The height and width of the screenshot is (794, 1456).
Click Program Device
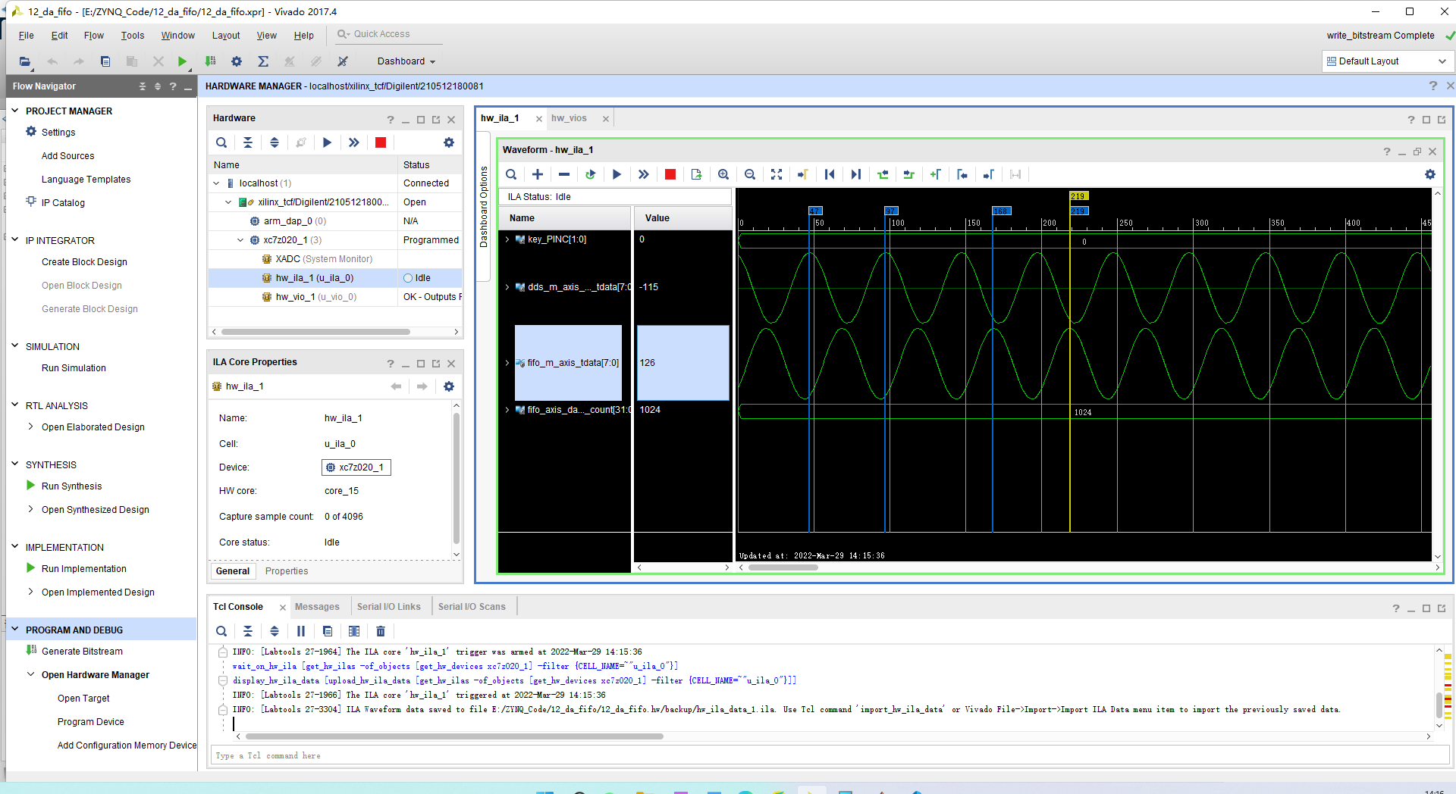[91, 722]
